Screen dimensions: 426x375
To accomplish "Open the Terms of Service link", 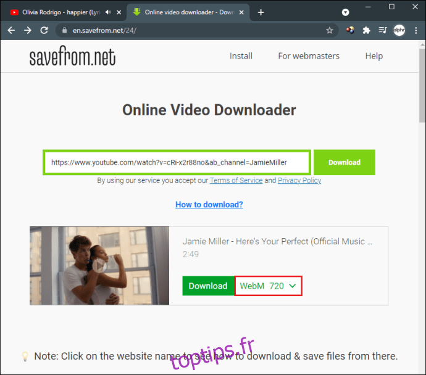I will tap(236, 180).
